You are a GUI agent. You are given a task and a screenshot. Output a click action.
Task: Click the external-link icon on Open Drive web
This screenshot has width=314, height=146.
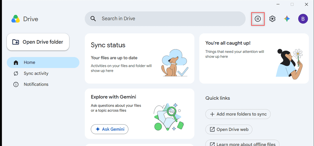tap(212, 129)
